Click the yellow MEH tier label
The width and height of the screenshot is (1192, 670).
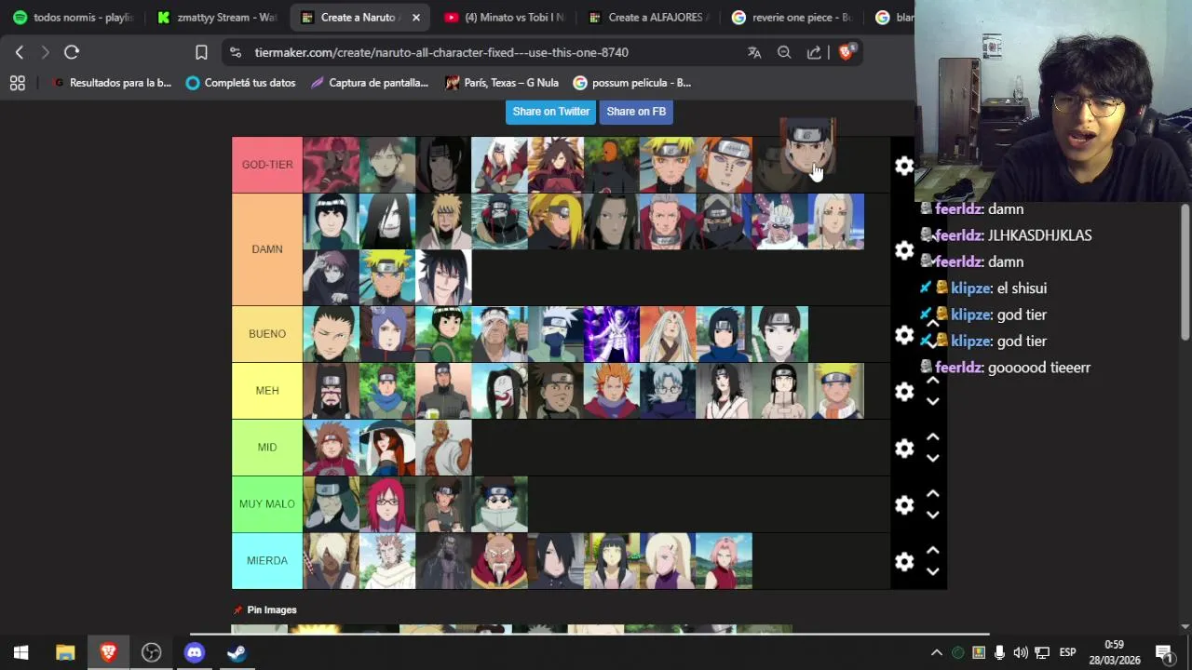click(x=267, y=391)
